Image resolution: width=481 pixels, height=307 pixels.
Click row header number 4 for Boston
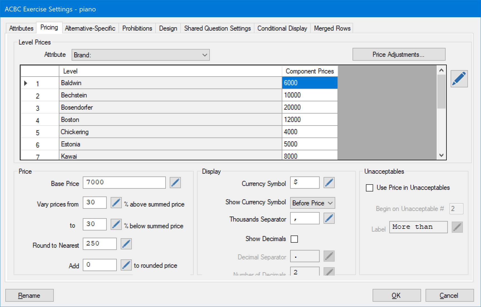[x=40, y=120]
